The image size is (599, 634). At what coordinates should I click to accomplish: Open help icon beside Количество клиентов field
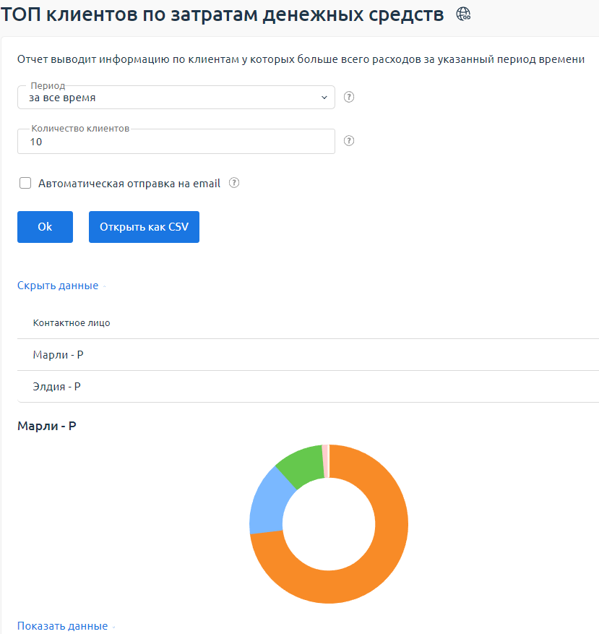pyautogui.click(x=349, y=142)
